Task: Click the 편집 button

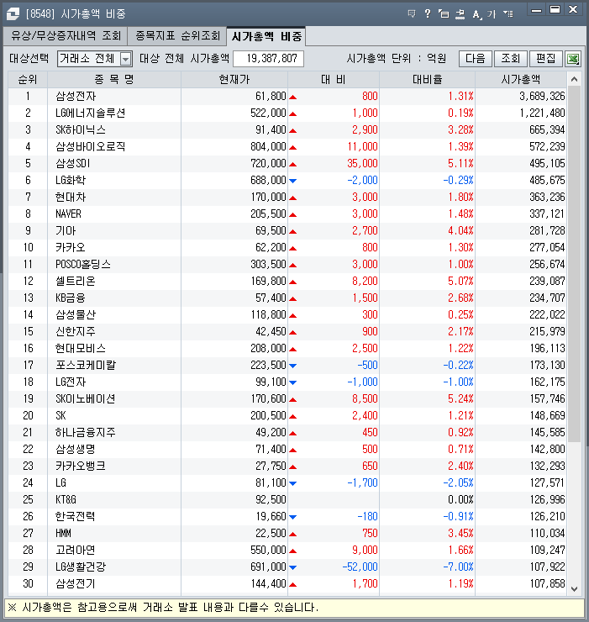Action: point(546,59)
